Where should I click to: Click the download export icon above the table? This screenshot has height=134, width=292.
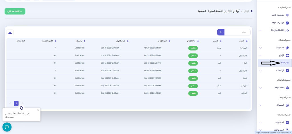coord(10,32)
